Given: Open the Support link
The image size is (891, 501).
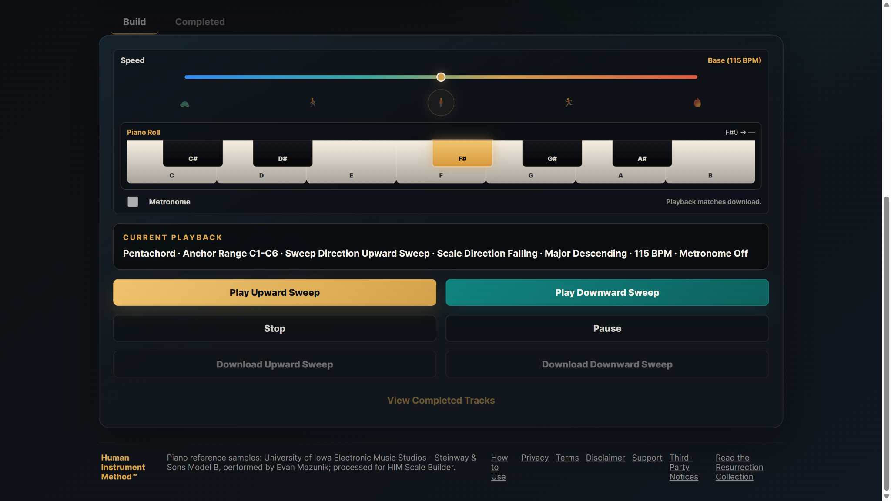Looking at the screenshot, I should click(647, 458).
